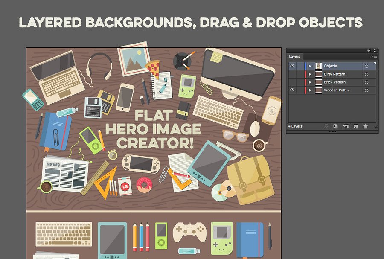Click Create New Layer icon
Screen dimensions: 384x259
[355, 126]
